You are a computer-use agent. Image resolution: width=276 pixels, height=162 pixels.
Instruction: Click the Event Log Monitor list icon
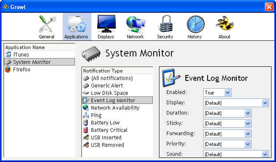[86, 100]
